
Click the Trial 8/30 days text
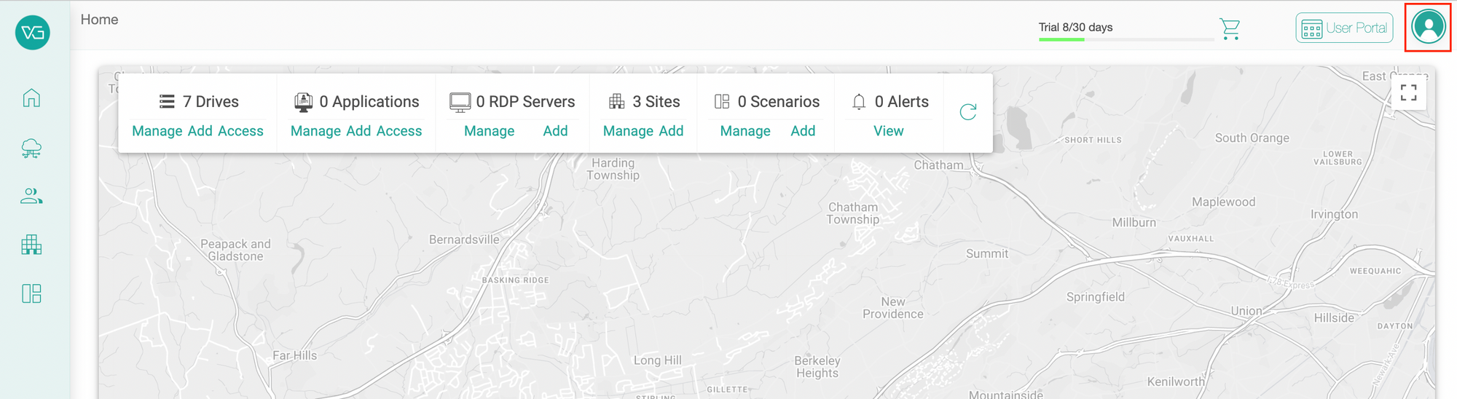coord(1076,27)
